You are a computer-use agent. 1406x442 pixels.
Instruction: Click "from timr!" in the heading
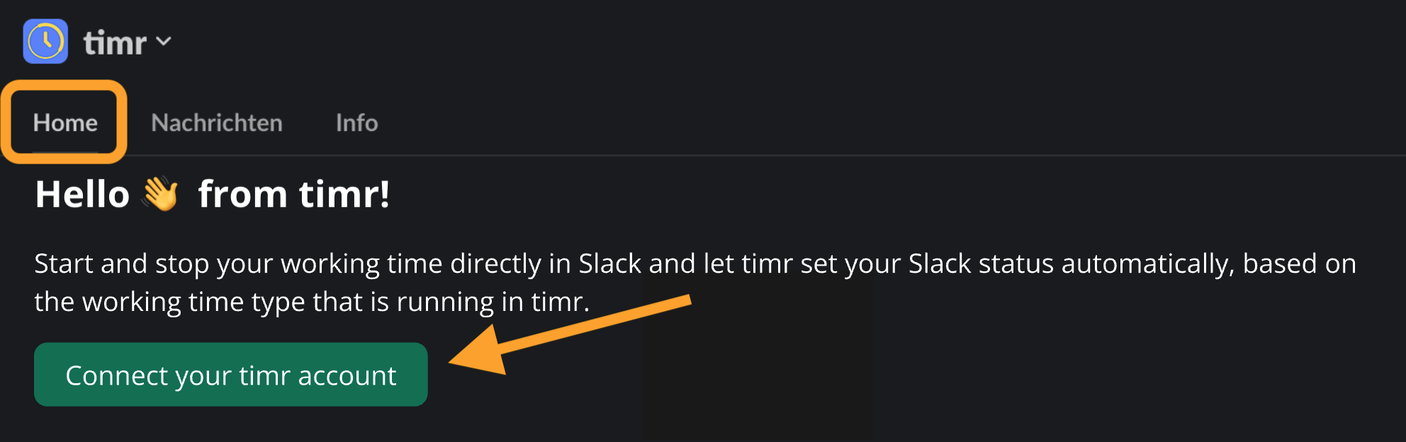[x=294, y=194]
